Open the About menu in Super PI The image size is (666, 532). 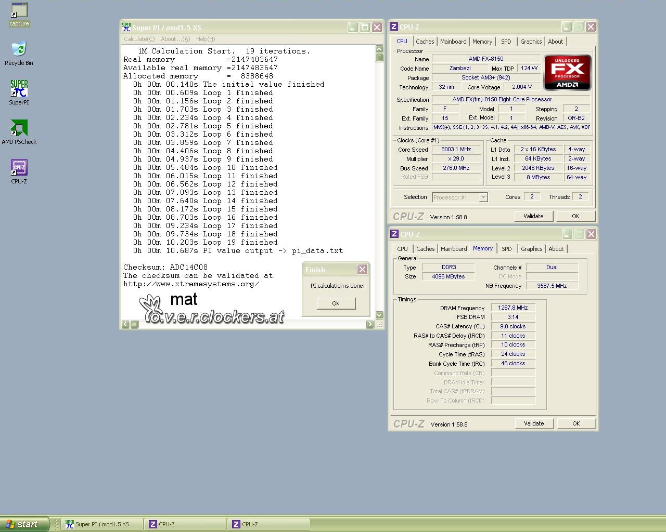[x=175, y=39]
